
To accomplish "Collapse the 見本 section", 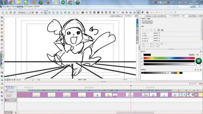I will (x=142, y=70).
